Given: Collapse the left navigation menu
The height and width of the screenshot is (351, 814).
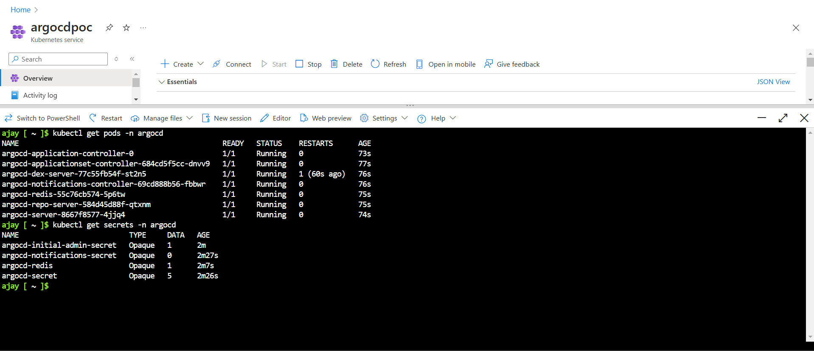Looking at the screenshot, I should click(132, 59).
